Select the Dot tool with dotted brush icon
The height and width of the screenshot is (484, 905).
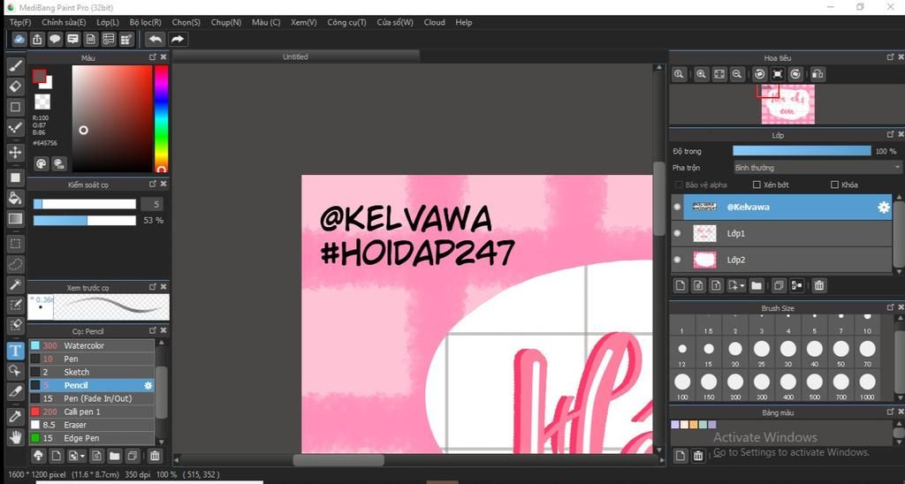point(16,127)
